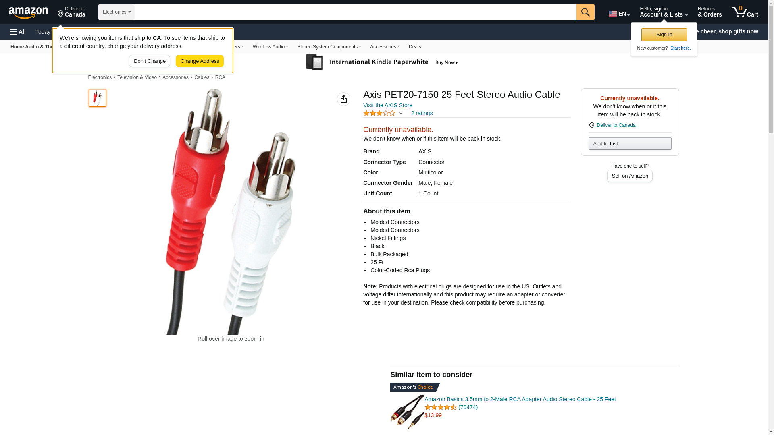
Task: Expand the Account & Lists menu
Action: [664, 12]
